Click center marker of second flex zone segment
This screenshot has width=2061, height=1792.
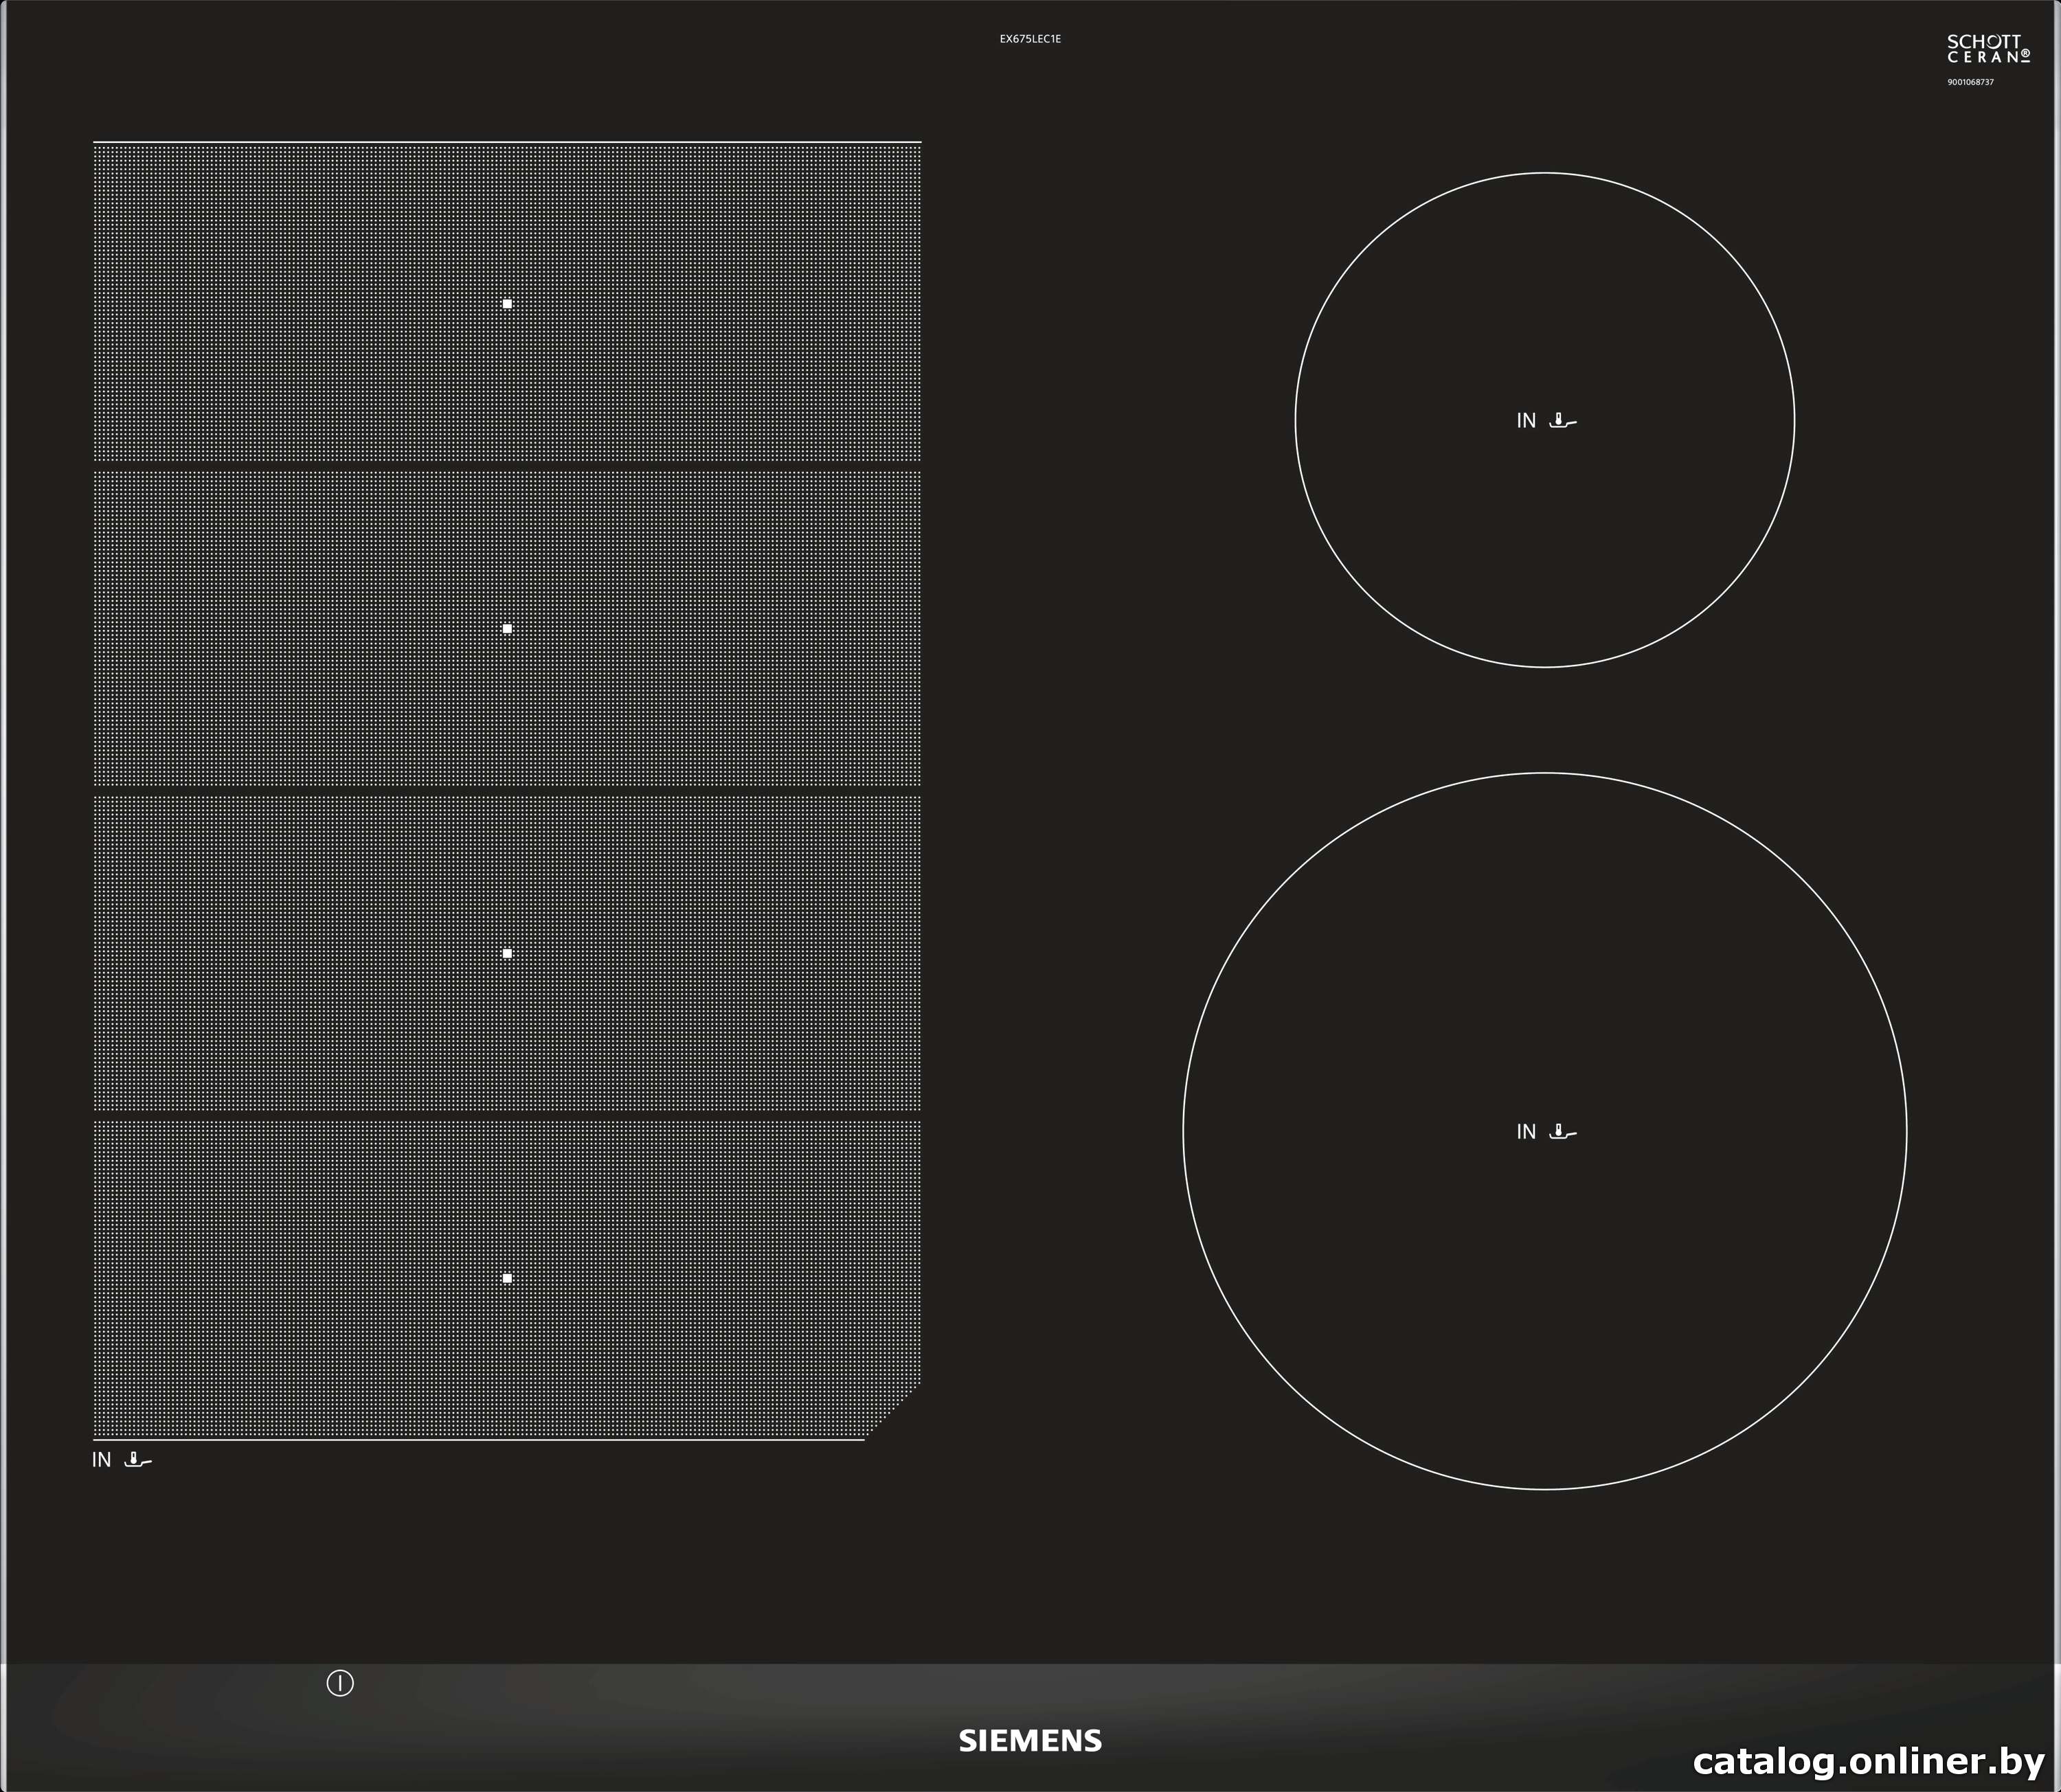507,628
